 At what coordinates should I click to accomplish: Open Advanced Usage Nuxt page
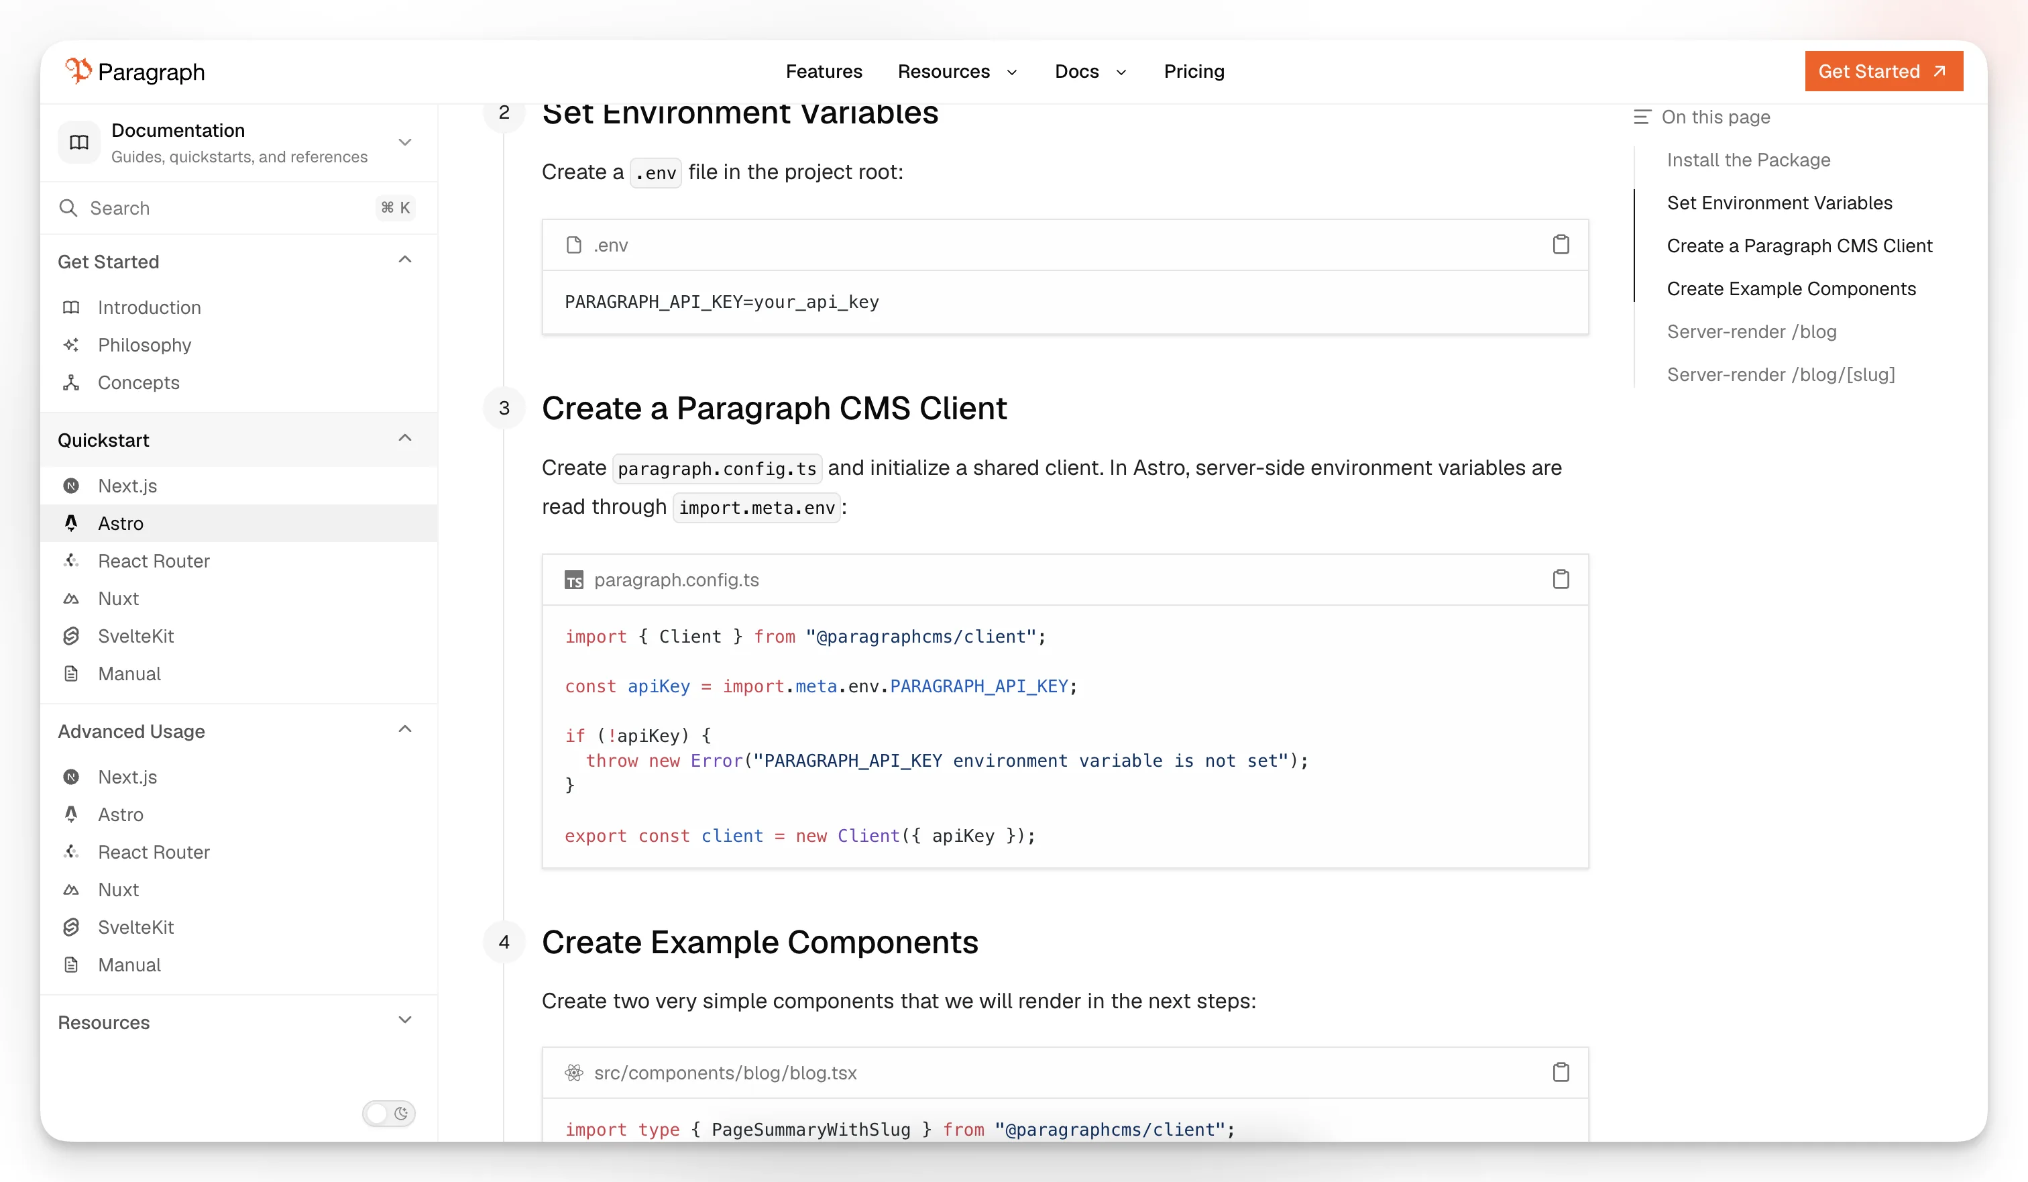(x=118, y=890)
